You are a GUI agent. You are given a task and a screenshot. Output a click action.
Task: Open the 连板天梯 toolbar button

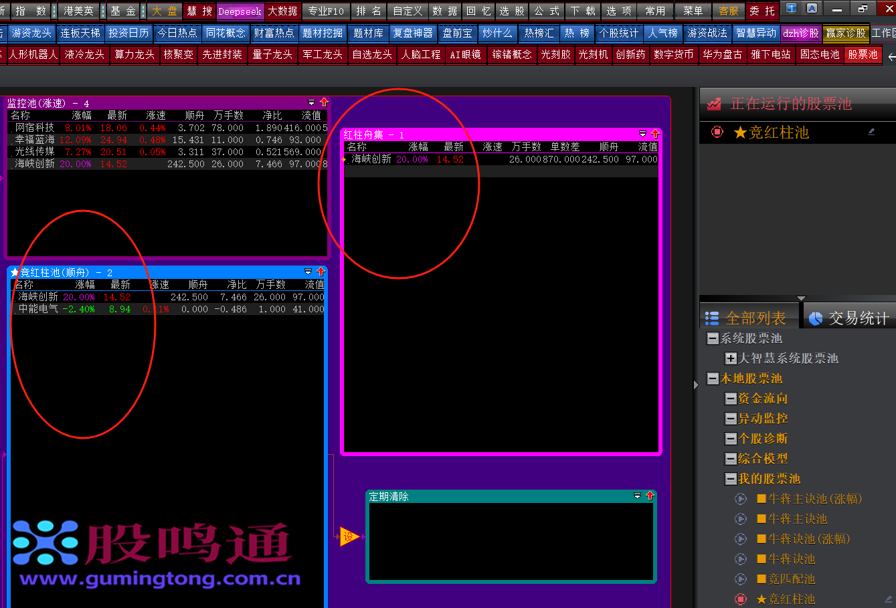(x=80, y=33)
